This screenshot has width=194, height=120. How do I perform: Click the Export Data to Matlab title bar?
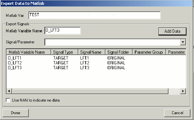pos(96,3)
